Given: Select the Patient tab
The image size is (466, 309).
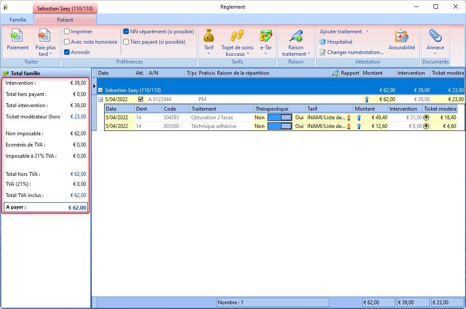Looking at the screenshot, I should (x=65, y=20).
